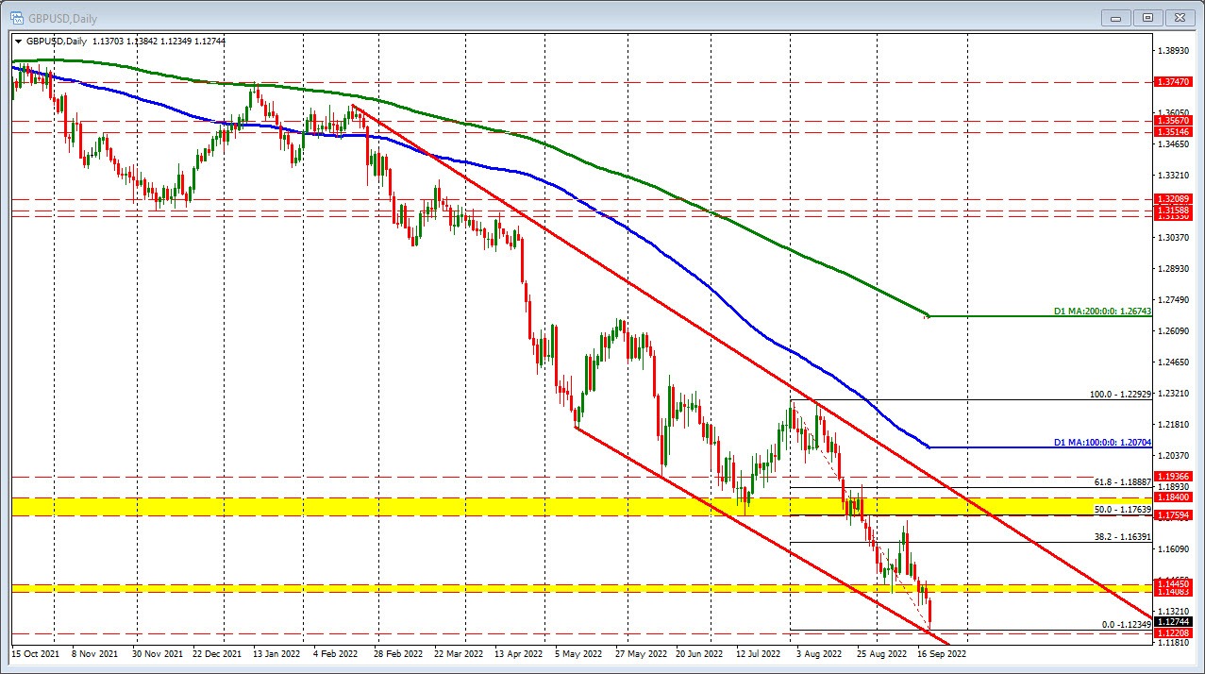Click the 61.8 - 1.18887 Fibonacci label
The width and height of the screenshot is (1205, 674).
[1123, 481]
